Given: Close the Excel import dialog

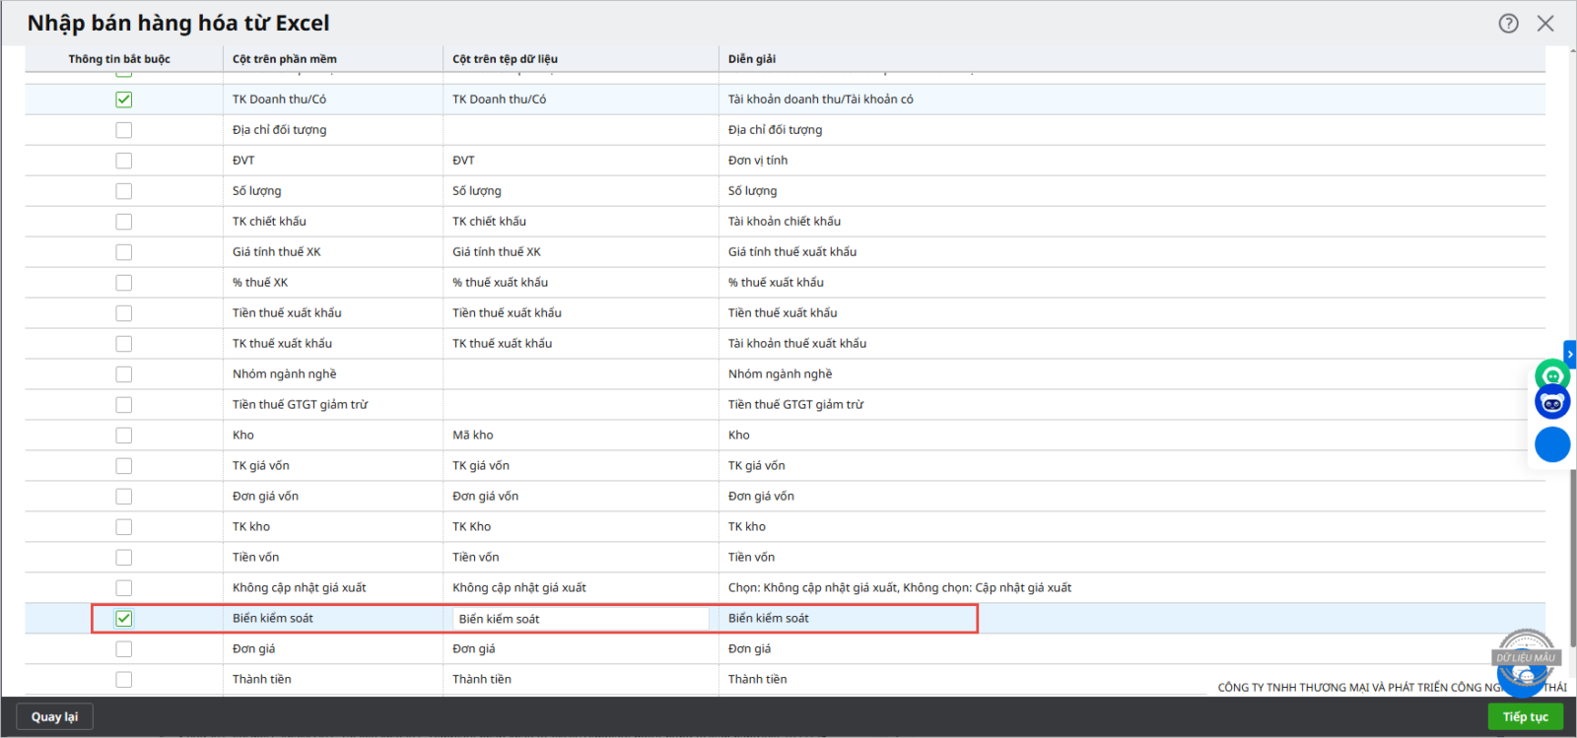Looking at the screenshot, I should pos(1545,24).
